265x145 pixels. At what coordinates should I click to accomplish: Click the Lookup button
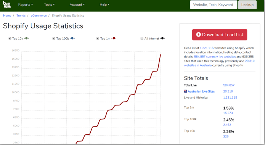point(247,5)
